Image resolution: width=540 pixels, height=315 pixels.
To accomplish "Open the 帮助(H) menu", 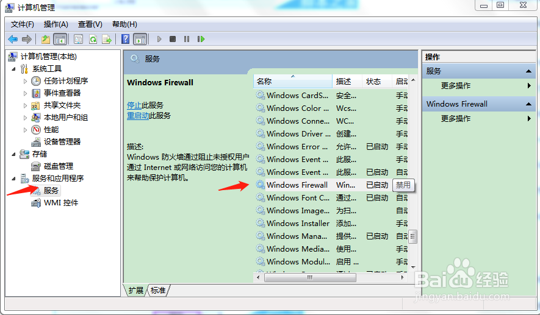I will pyautogui.click(x=124, y=24).
